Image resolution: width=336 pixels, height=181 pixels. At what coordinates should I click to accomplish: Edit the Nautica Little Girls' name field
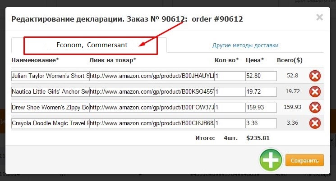[50, 91]
